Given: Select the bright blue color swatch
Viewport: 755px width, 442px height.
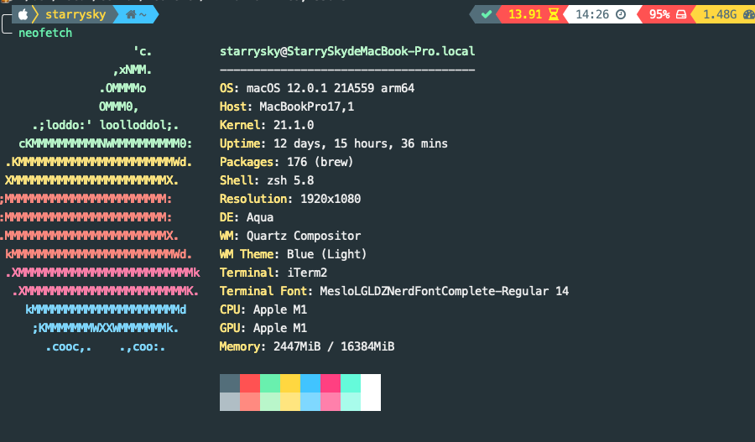Looking at the screenshot, I should tap(310, 383).
